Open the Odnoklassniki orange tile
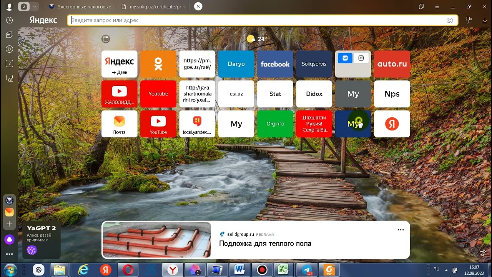Viewport: 492px width, 277px height. tap(158, 64)
